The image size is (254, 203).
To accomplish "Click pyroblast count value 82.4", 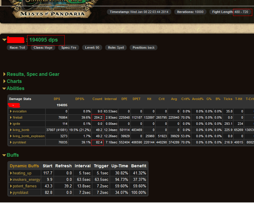I will (x=99, y=142).
